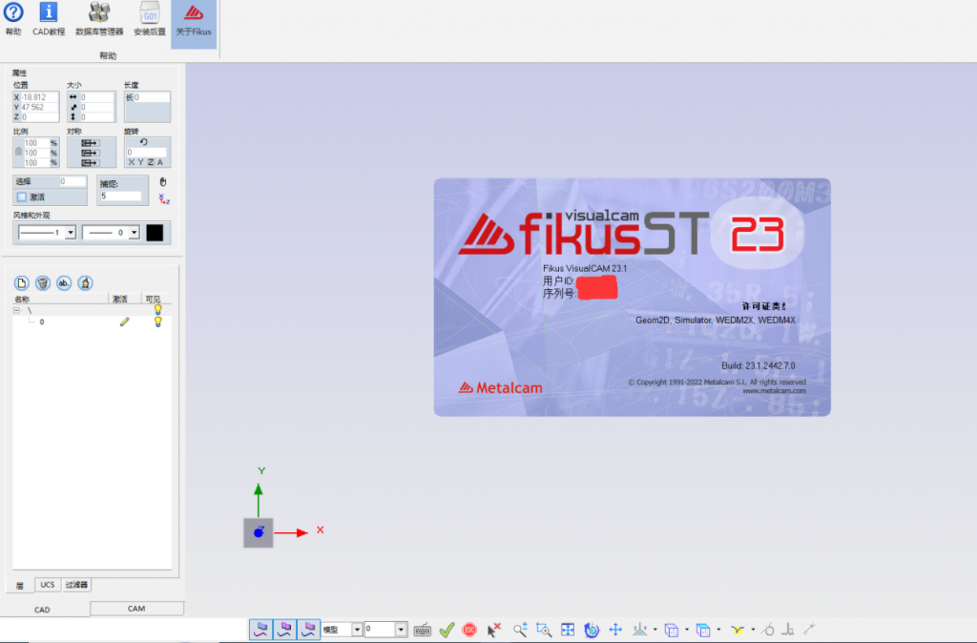Click the 捕捉 snap value field
Image resolution: width=977 pixels, height=643 pixels.
click(121, 196)
